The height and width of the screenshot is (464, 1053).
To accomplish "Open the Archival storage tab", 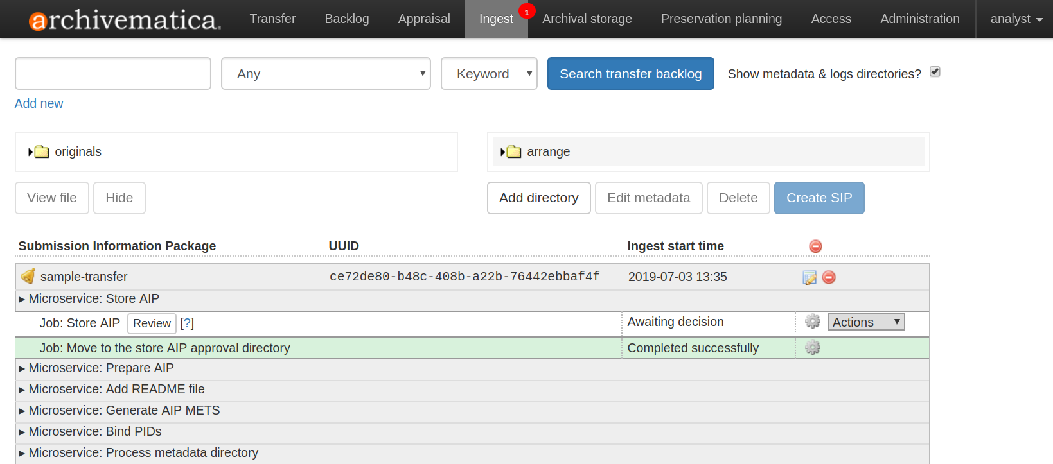I will tap(587, 19).
